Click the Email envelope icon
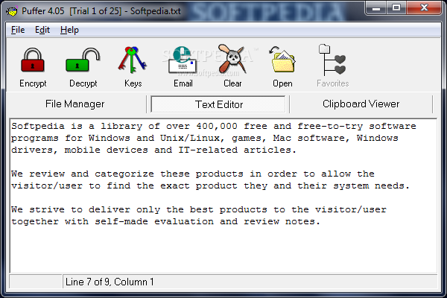 [183, 60]
